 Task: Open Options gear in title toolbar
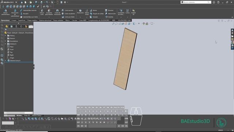pos(65,2)
